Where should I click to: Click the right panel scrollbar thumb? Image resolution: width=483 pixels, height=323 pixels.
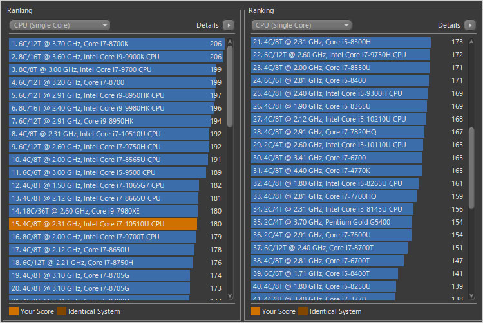pyautogui.click(x=471, y=169)
